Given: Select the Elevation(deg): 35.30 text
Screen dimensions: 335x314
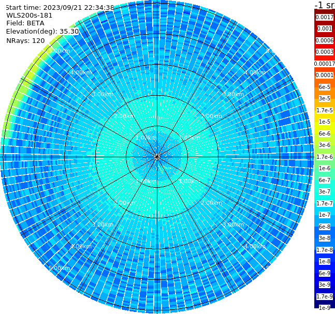Looking at the screenshot, I should [x=42, y=32].
